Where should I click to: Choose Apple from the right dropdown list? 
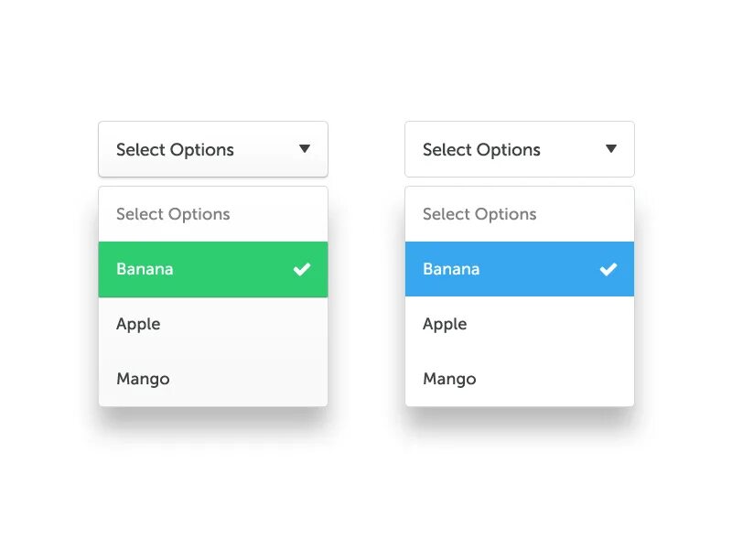click(445, 324)
